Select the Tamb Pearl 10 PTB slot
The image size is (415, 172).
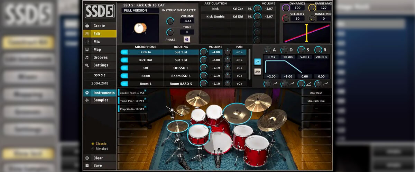coord(132,101)
